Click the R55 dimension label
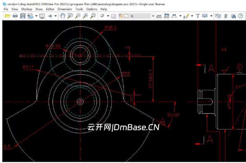 pyautogui.click(x=126, y=74)
